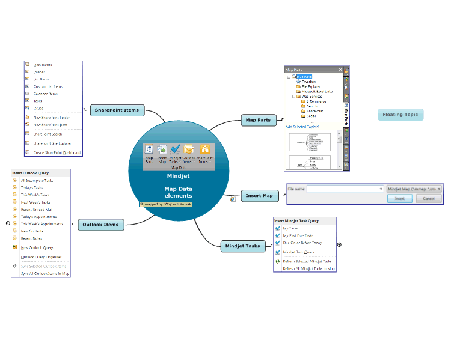Screen dimensions: 451x338
Task: Click the first map part thumbnail preview
Action: click(x=310, y=142)
